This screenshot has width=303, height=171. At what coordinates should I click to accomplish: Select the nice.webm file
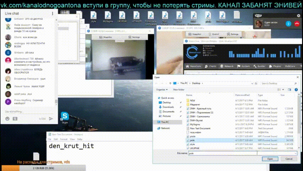click(195, 133)
